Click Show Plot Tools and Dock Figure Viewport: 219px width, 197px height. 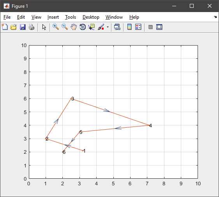(x=159, y=27)
